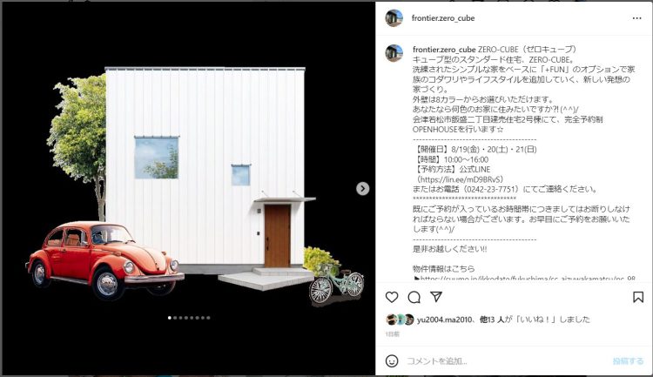Share post with paper plane icon
Image resolution: width=653 pixels, height=377 pixels.
436,297
